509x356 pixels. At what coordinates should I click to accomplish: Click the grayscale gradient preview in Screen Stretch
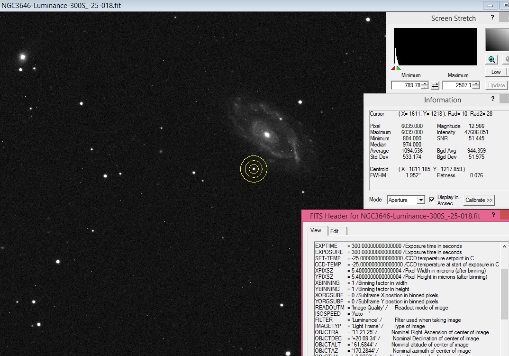click(x=502, y=40)
